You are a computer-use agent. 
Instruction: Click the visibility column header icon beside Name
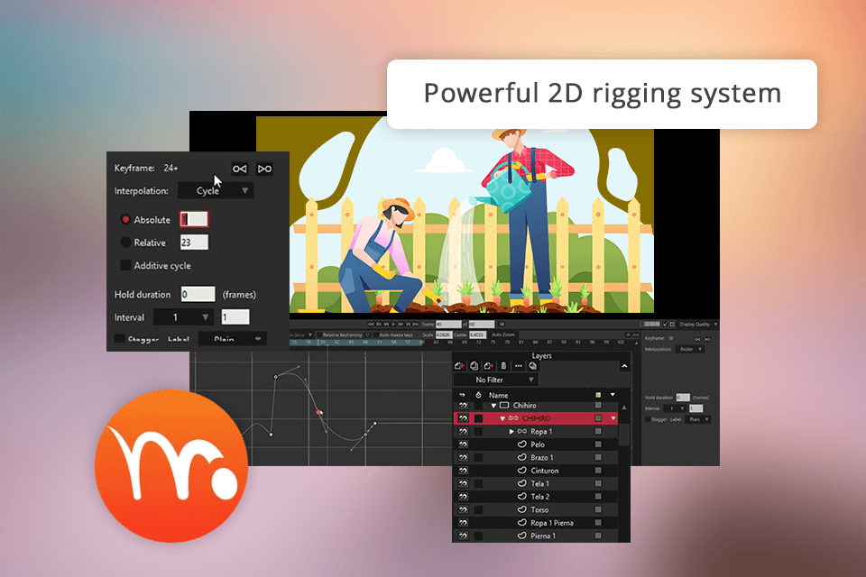463,395
